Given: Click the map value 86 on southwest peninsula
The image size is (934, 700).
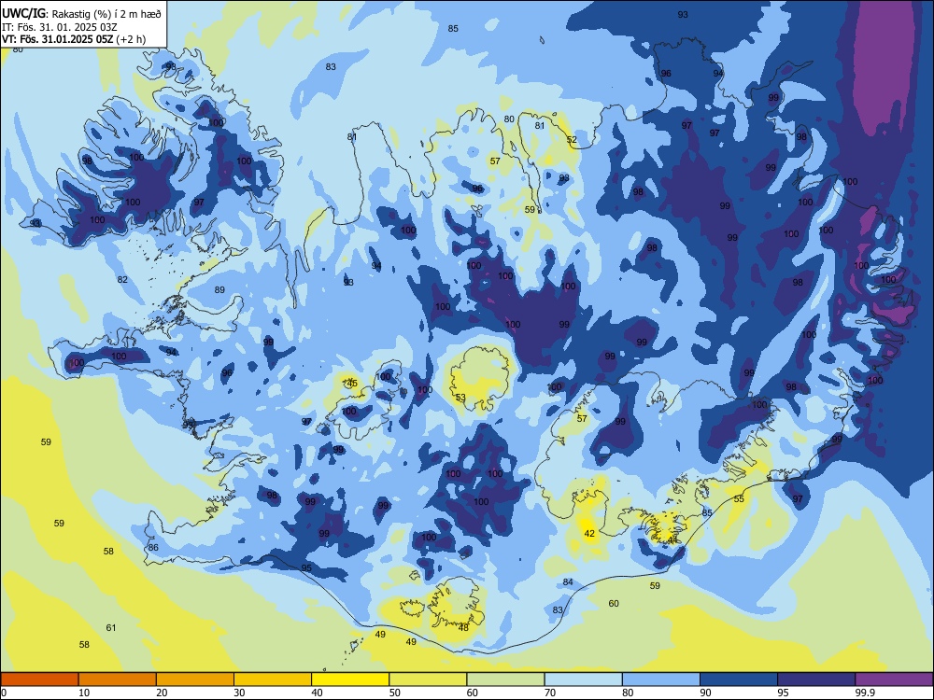Looking at the screenshot, I should [153, 548].
